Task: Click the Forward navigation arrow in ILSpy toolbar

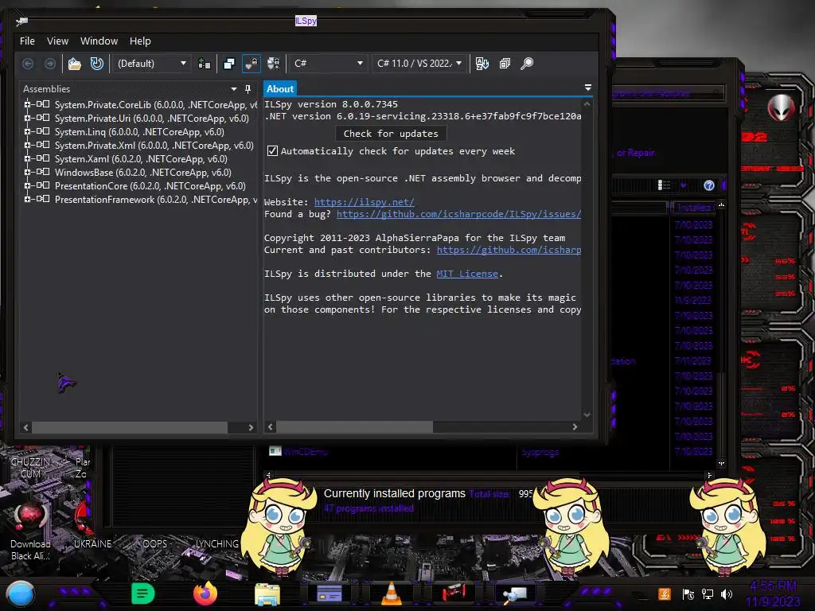Action: (50, 64)
